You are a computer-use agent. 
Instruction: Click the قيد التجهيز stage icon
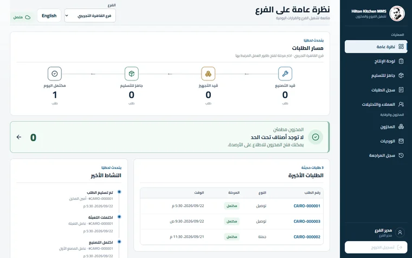click(208, 74)
